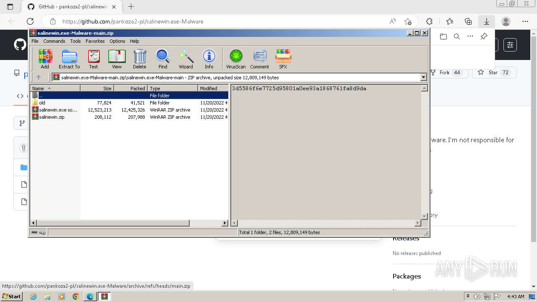Viewport: 537px width, 302px height.
Task: Click the SFX toolbar icon
Action: tap(283, 59)
